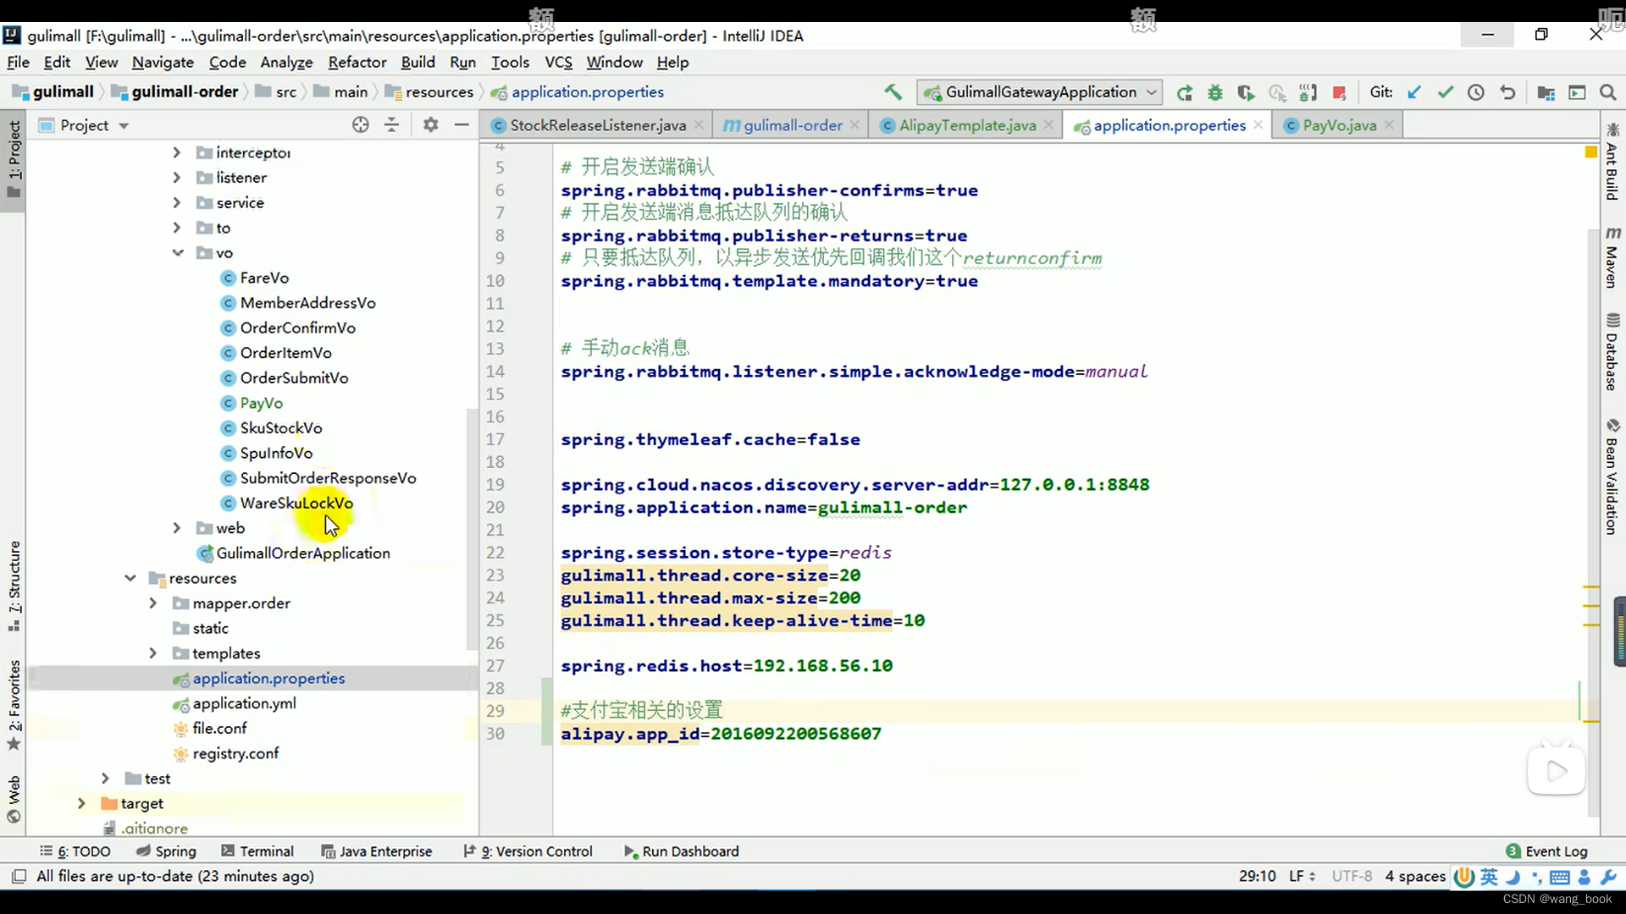
Task: Open Favorites tool window
Action: point(14,704)
